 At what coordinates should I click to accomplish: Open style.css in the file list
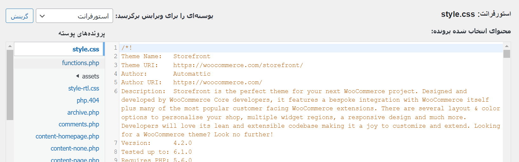click(86, 49)
